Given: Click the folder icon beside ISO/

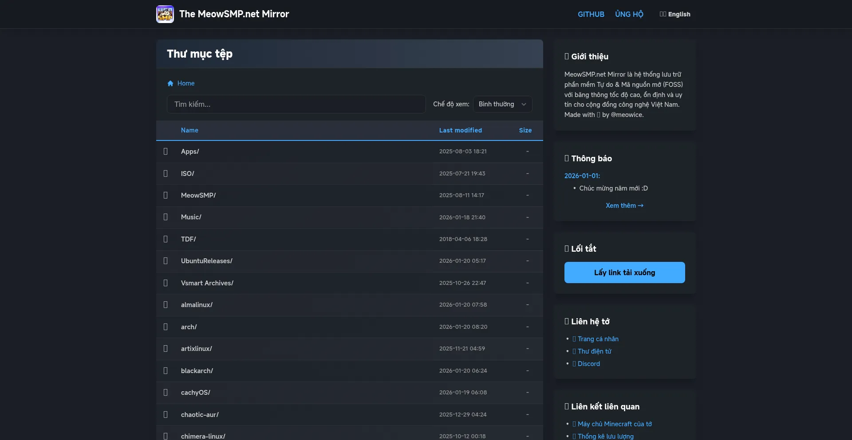Looking at the screenshot, I should click(166, 174).
